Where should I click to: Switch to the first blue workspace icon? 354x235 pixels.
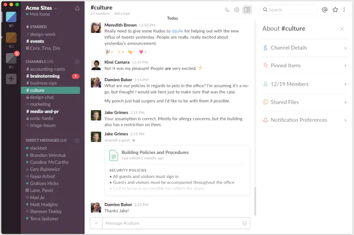tap(11, 17)
